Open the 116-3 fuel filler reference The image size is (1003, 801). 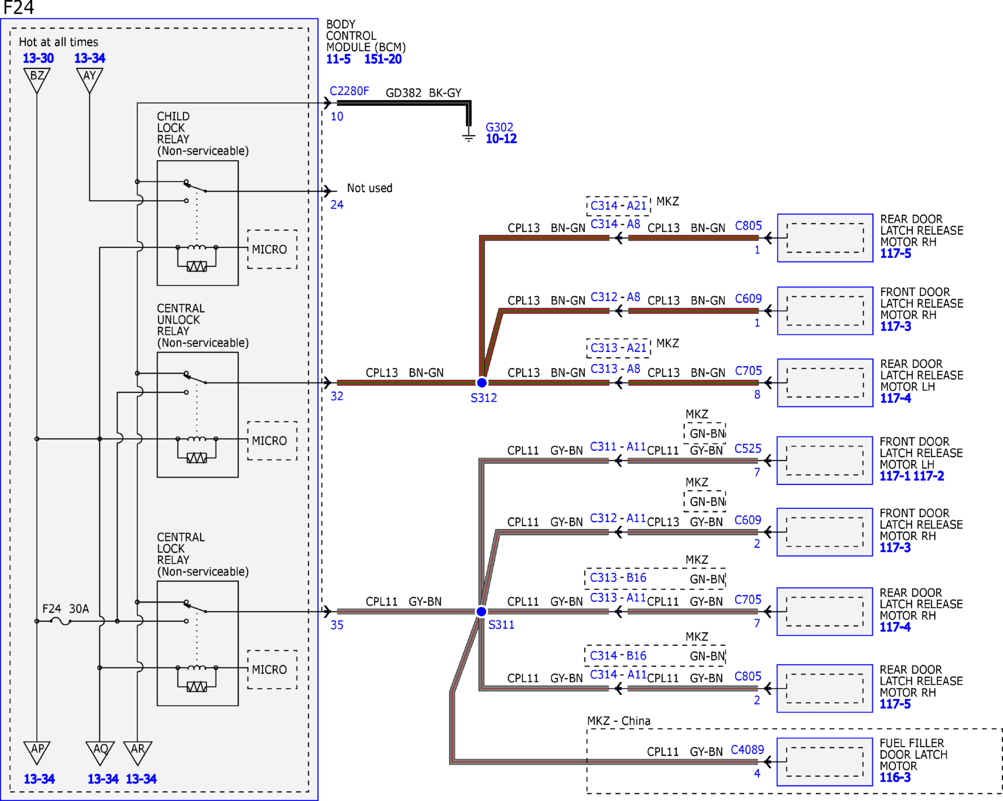coord(895,777)
